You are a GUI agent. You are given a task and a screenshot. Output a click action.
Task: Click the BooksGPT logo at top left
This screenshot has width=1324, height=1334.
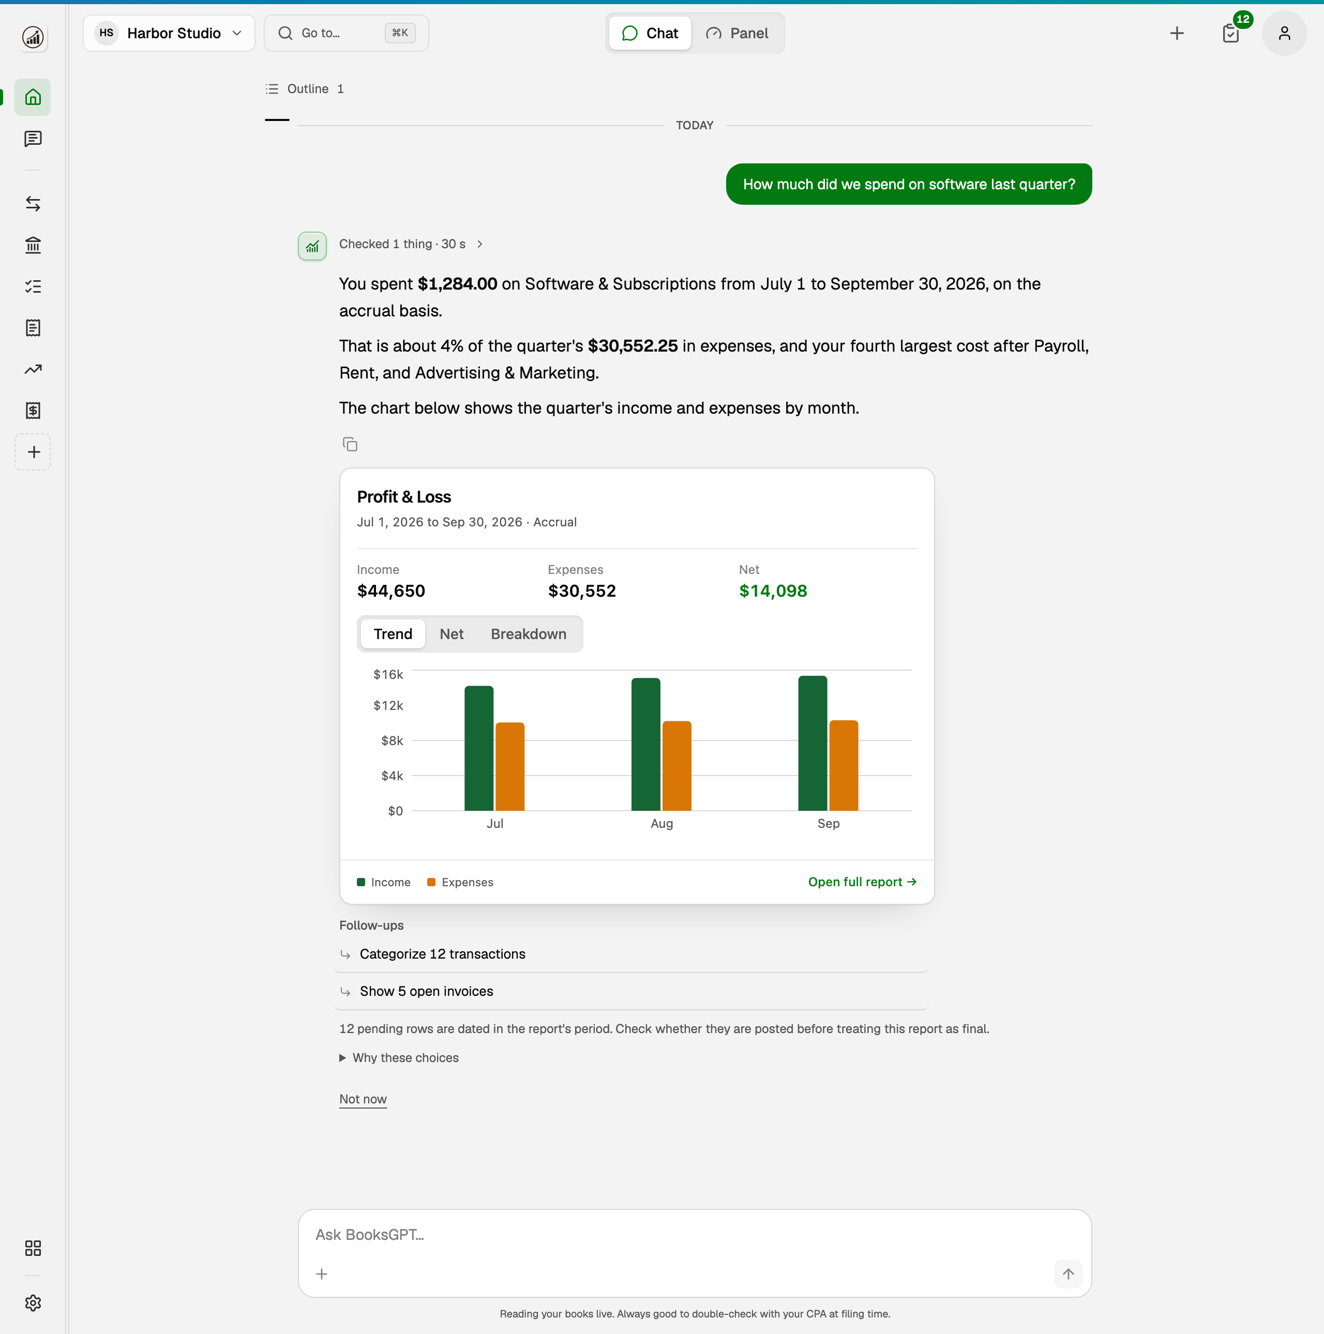[x=33, y=37]
